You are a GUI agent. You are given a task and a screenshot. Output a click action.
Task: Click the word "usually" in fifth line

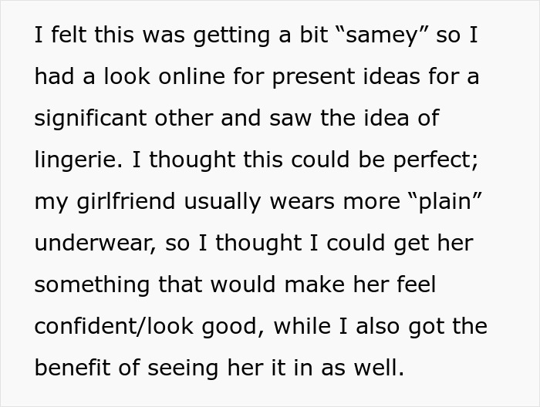[x=222, y=202]
